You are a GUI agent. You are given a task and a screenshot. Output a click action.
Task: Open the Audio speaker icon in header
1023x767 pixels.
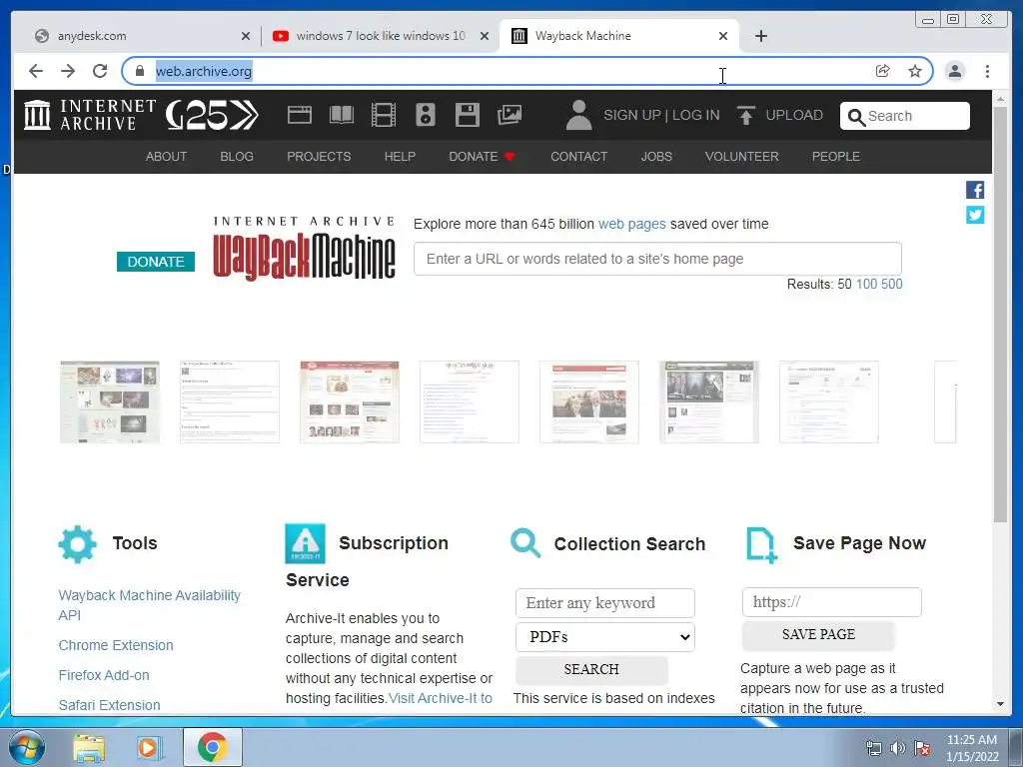coord(426,116)
